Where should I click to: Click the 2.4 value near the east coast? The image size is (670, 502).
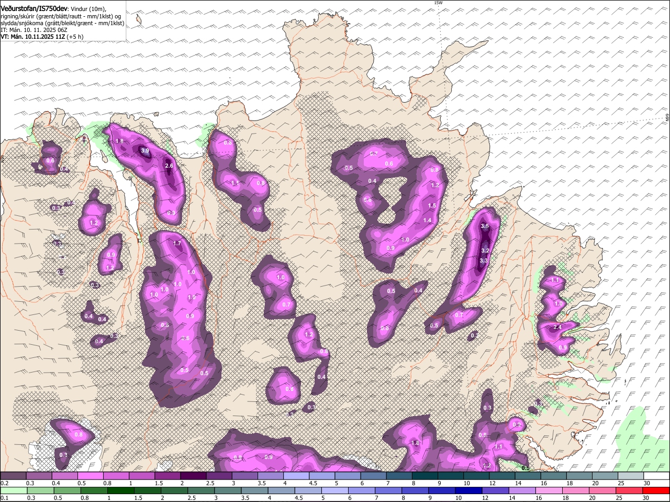pyautogui.click(x=557, y=328)
